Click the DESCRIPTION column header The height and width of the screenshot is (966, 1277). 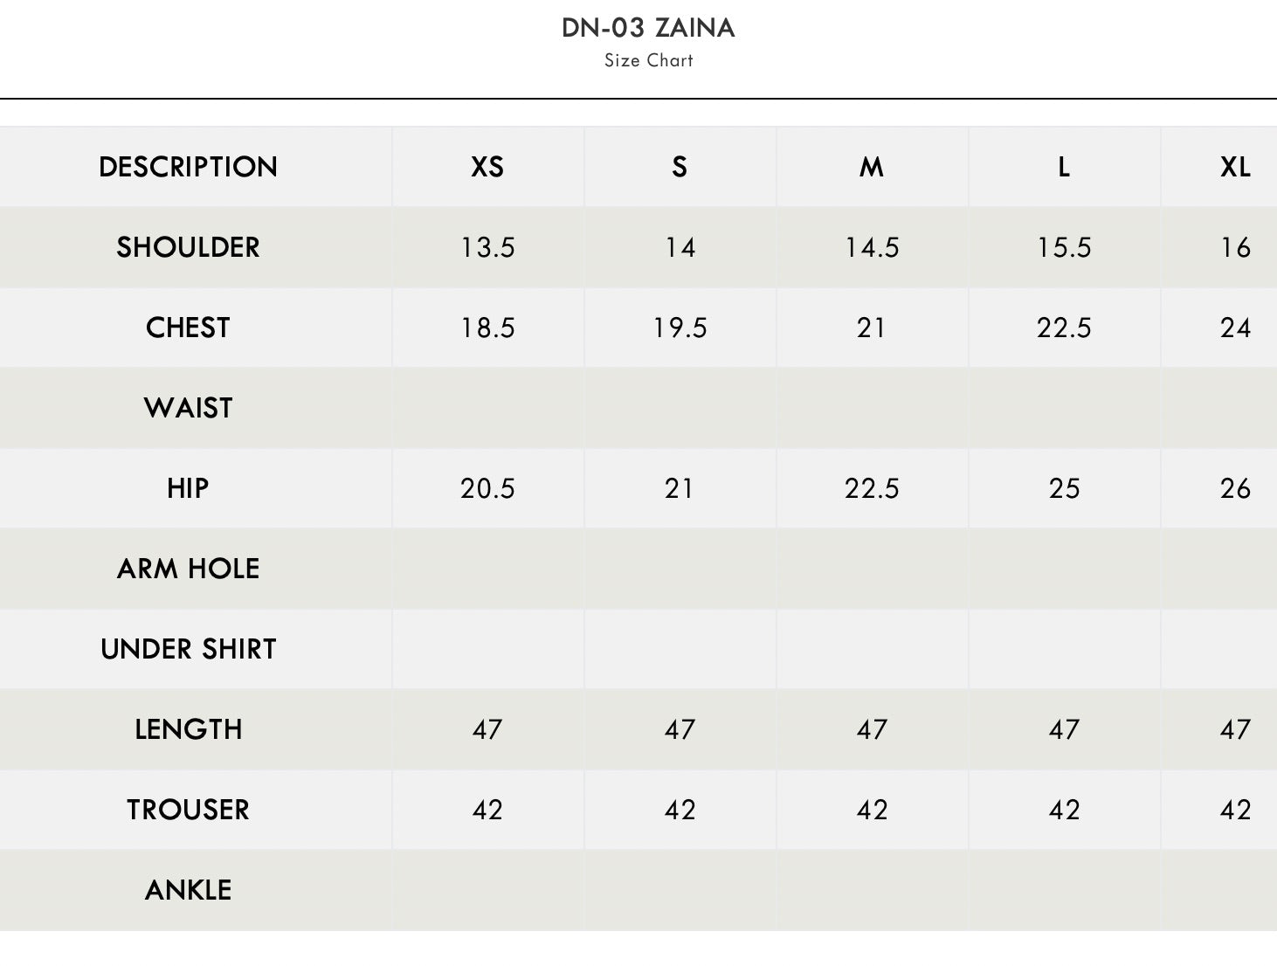[x=188, y=167]
